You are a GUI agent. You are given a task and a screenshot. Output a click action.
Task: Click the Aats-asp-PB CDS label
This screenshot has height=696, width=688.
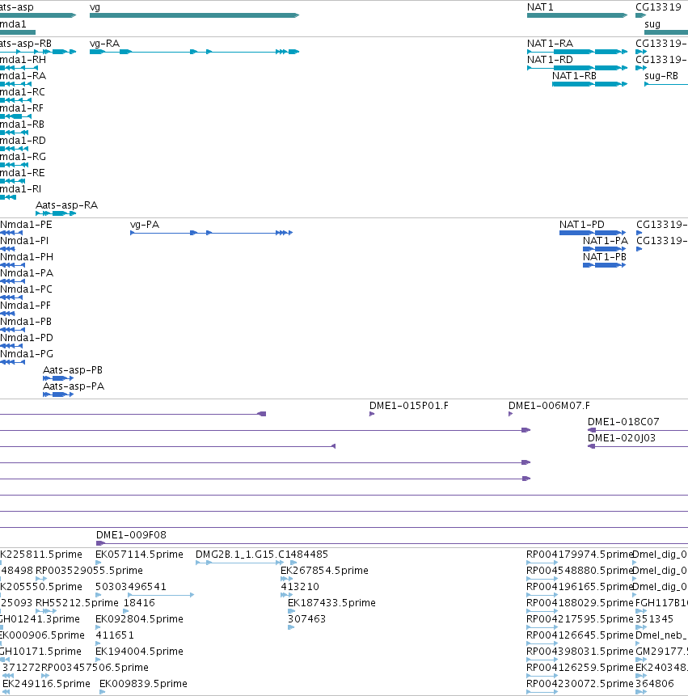point(72,370)
